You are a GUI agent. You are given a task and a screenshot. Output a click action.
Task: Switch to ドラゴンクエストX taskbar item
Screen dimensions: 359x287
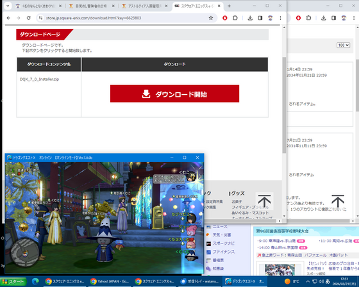click(244, 281)
